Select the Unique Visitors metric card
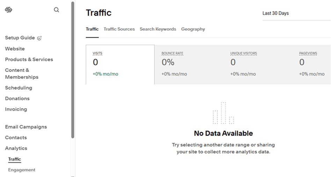 pos(258,64)
